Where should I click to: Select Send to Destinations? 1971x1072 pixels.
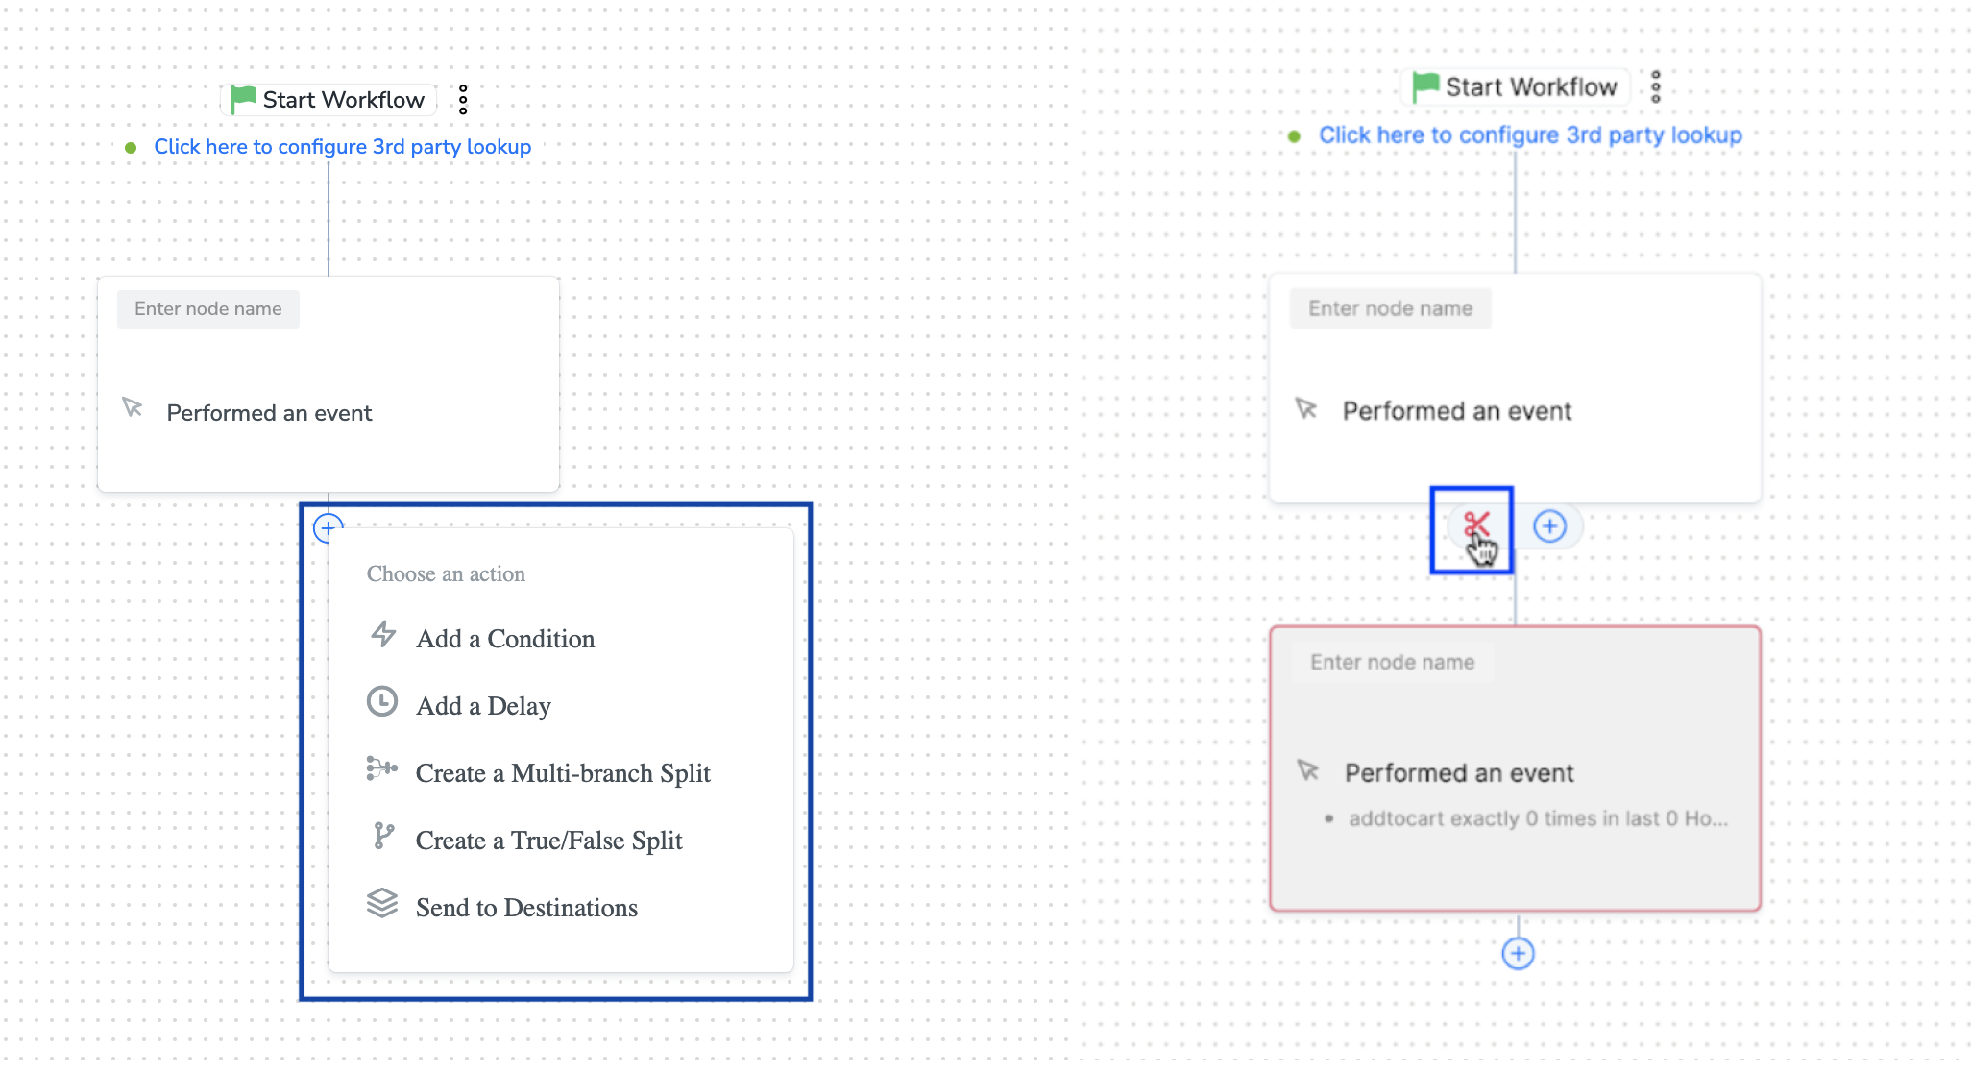526,908
